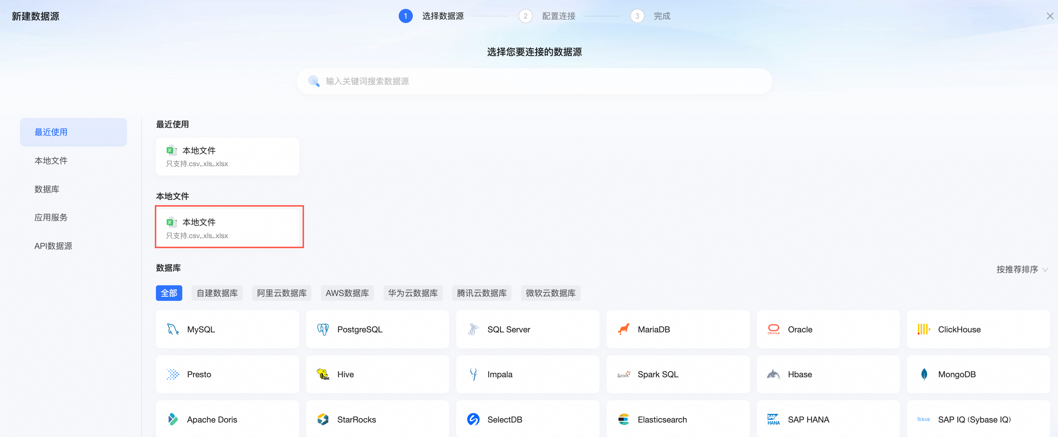Click the Hbase orca icon

point(773,374)
